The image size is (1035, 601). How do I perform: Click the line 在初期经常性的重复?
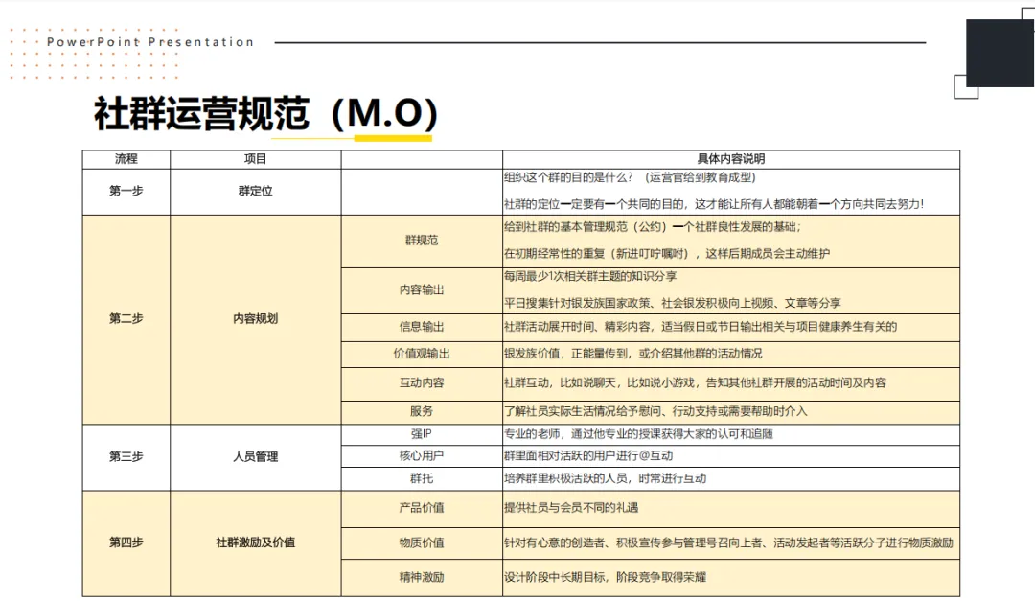point(667,254)
